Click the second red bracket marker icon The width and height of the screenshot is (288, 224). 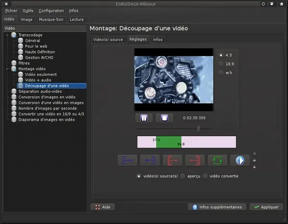pyautogui.click(x=195, y=160)
